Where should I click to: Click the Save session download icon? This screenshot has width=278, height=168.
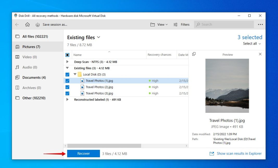(37, 25)
